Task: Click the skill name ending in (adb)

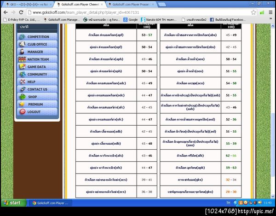Action: (106, 131)
